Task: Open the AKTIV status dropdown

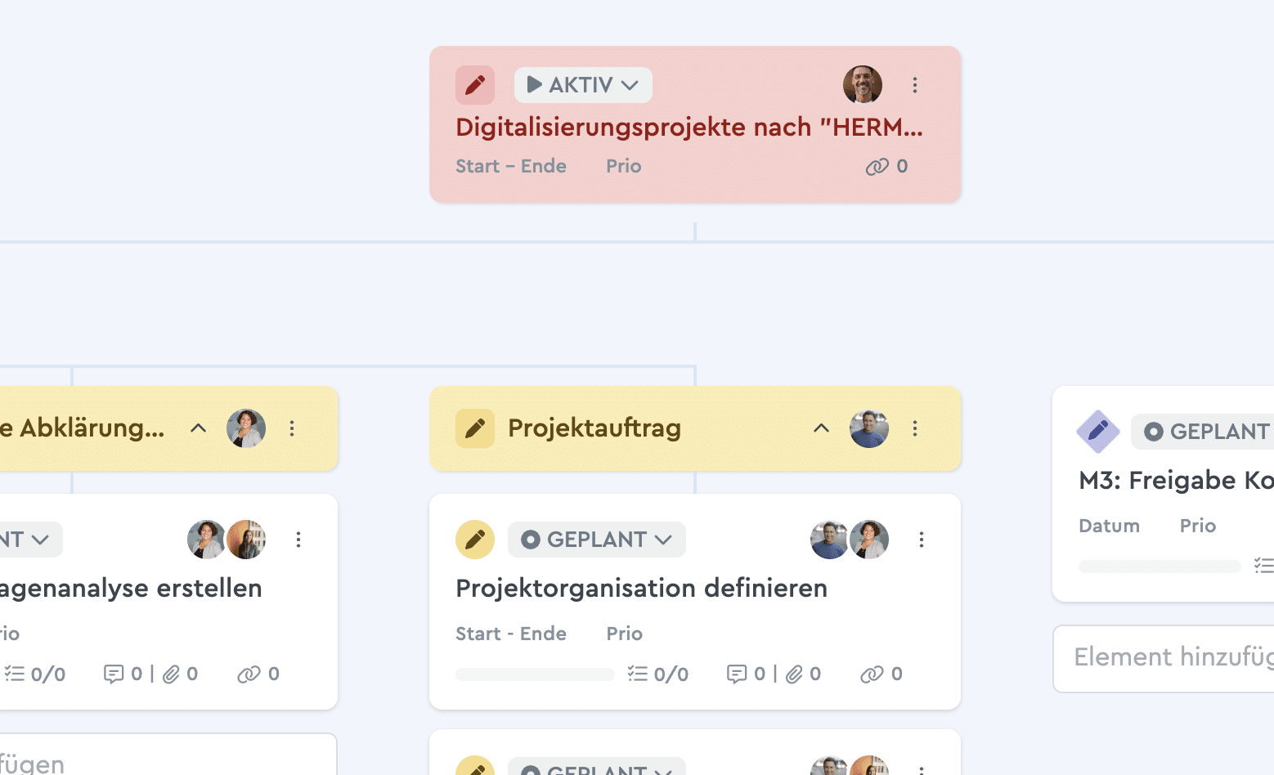Action: click(x=582, y=85)
